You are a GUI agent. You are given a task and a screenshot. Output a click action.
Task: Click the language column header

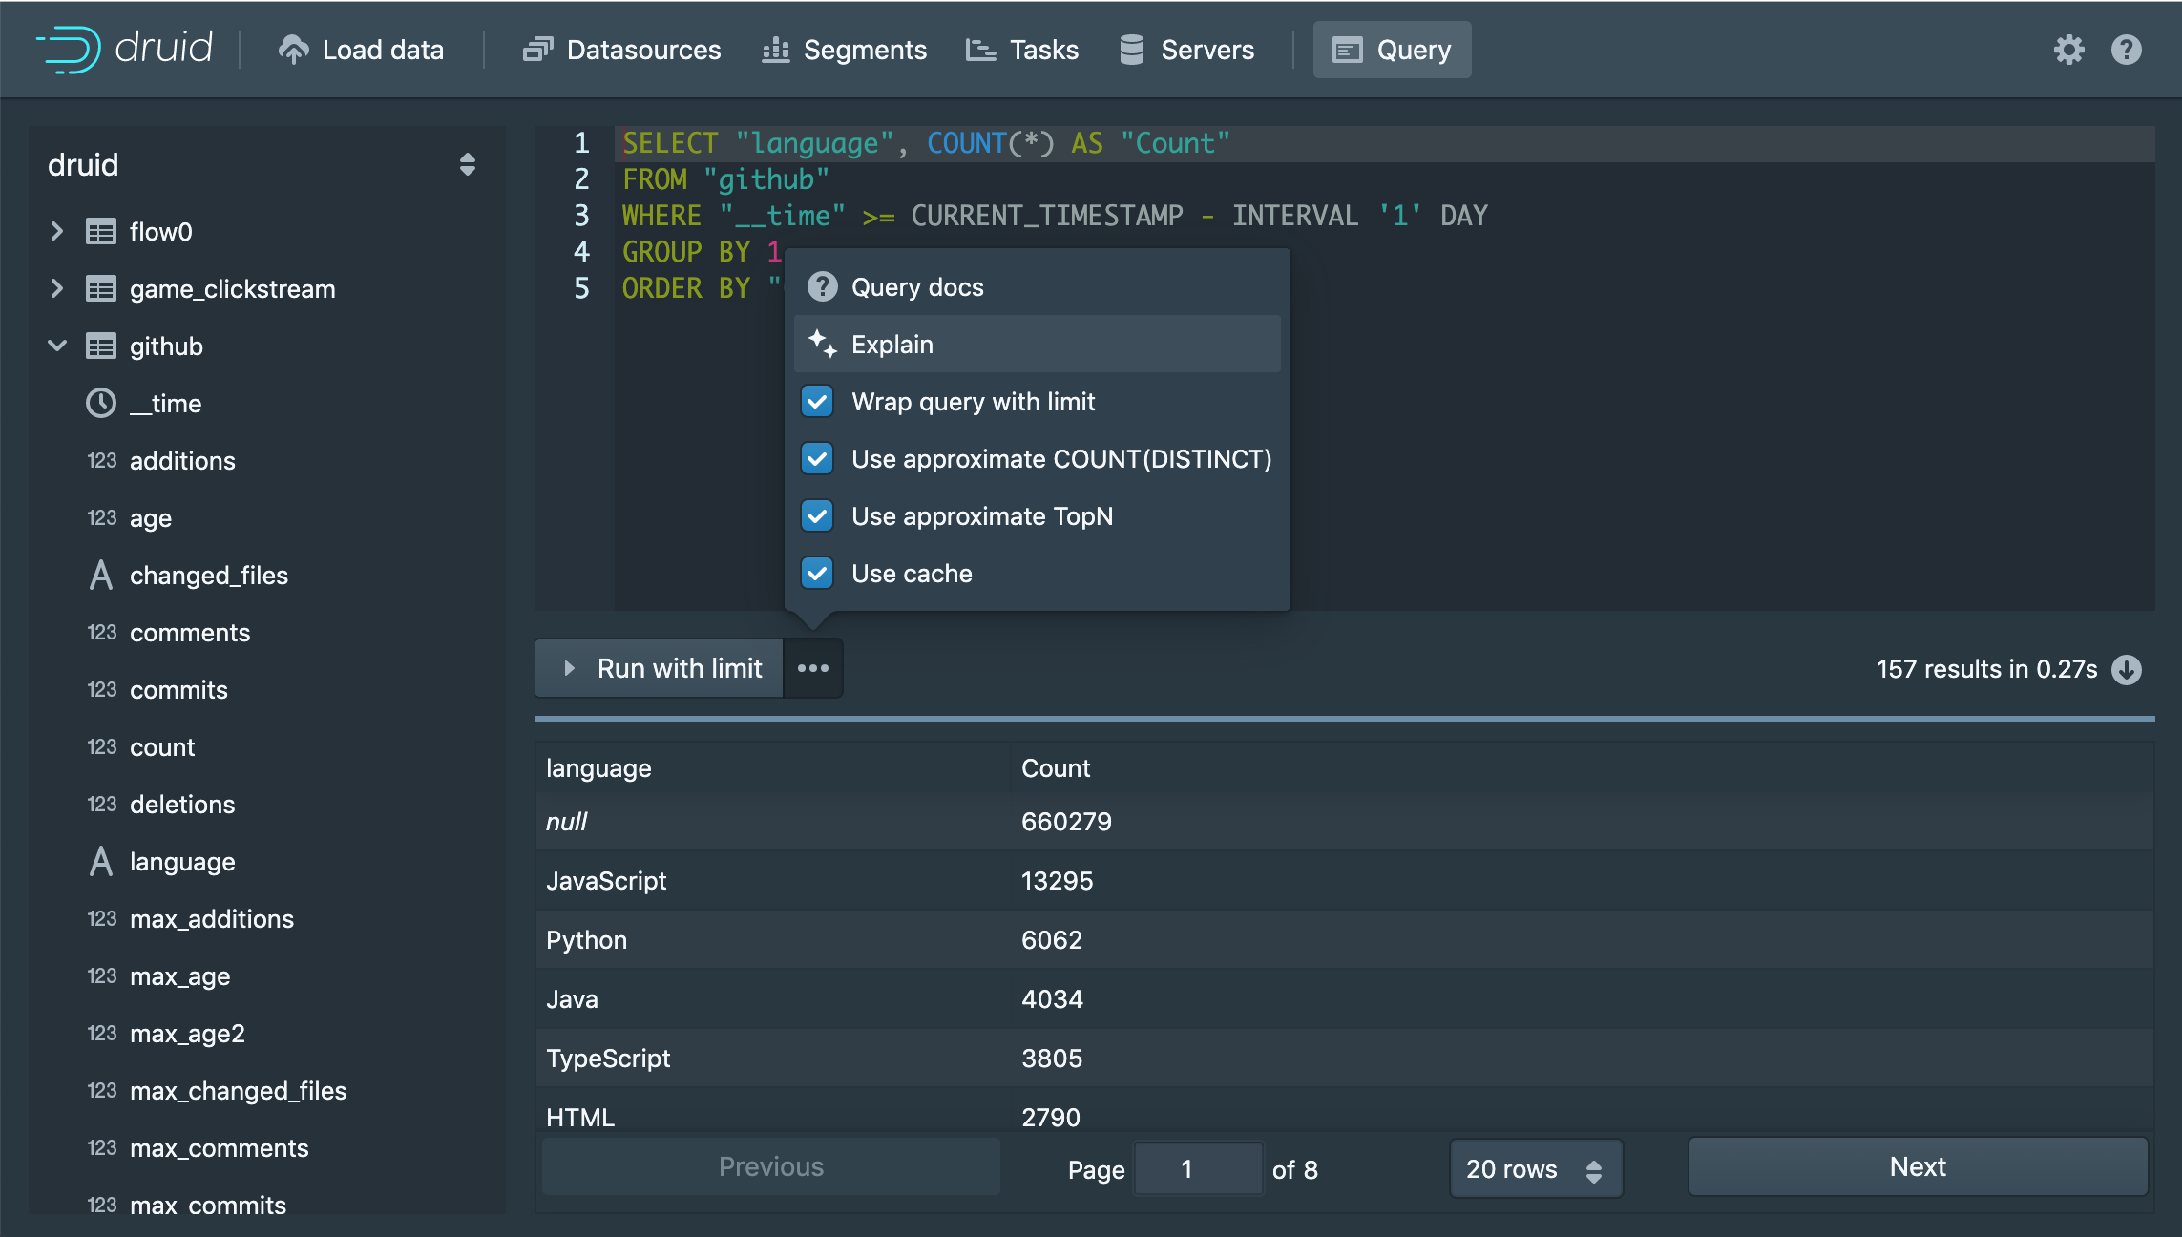(772, 767)
